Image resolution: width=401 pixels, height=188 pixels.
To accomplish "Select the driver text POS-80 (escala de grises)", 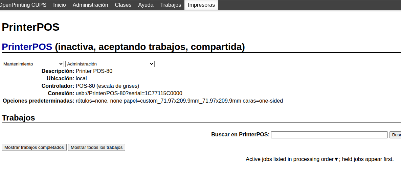I will click(x=107, y=86).
